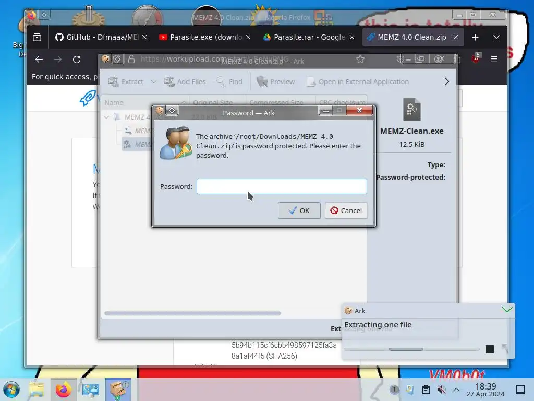534x401 pixels.
Task: Collapse the Ark notification with green chevron
Action: (507, 310)
